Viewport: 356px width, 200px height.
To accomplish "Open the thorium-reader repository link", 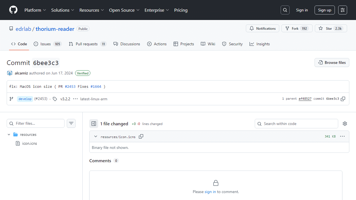I will pos(55,29).
